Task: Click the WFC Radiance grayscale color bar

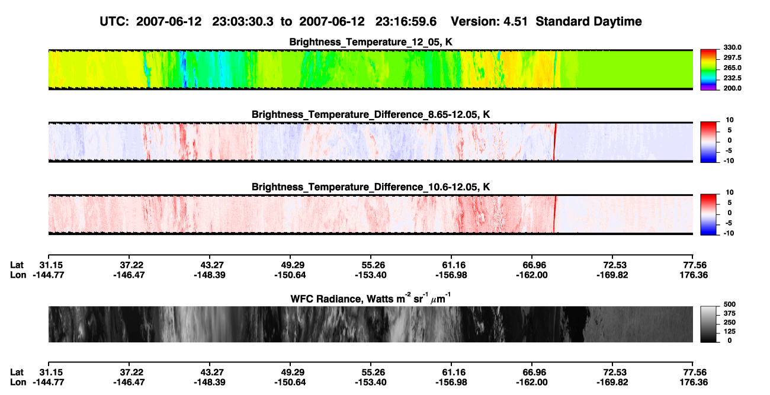Action: click(709, 325)
